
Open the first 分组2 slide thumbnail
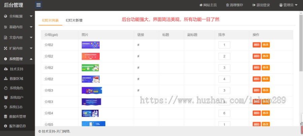tap(91, 45)
